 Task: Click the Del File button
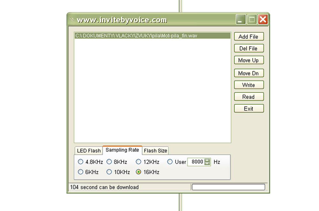[249, 48]
